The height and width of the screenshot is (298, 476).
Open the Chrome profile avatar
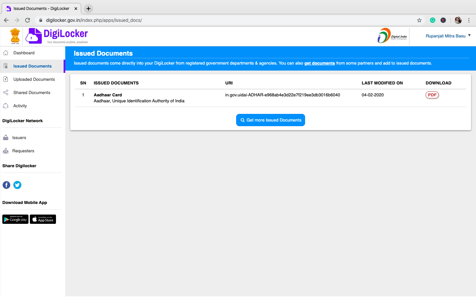pos(458,20)
